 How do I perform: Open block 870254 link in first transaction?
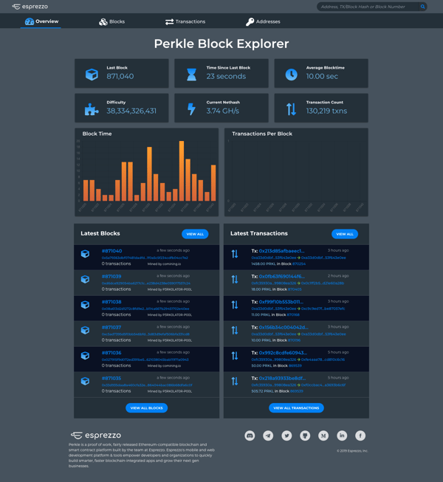coord(299,264)
